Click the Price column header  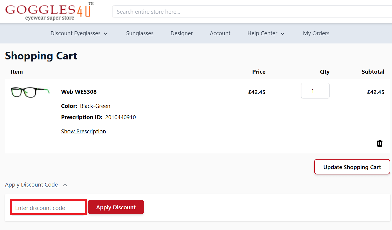click(259, 72)
